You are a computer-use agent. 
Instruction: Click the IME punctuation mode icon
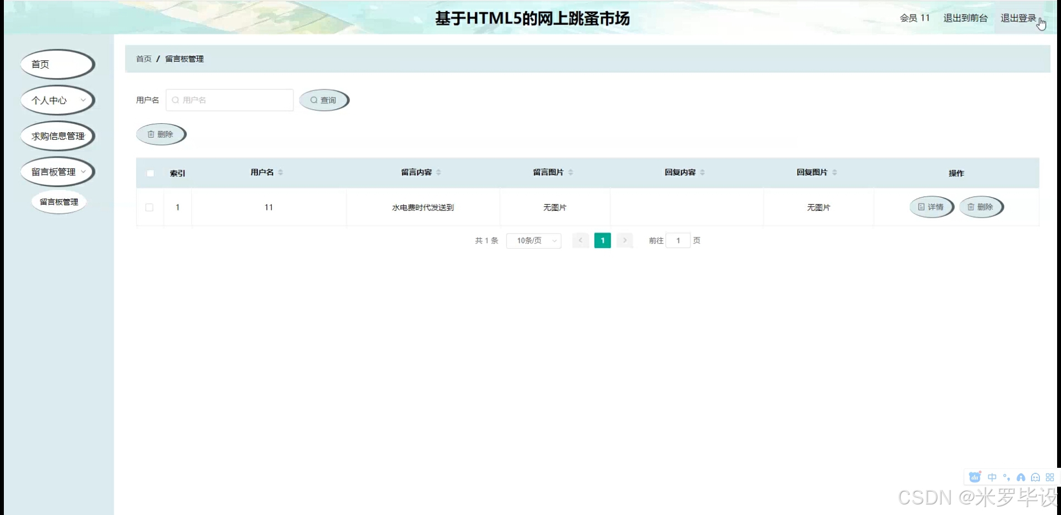coord(1007,477)
